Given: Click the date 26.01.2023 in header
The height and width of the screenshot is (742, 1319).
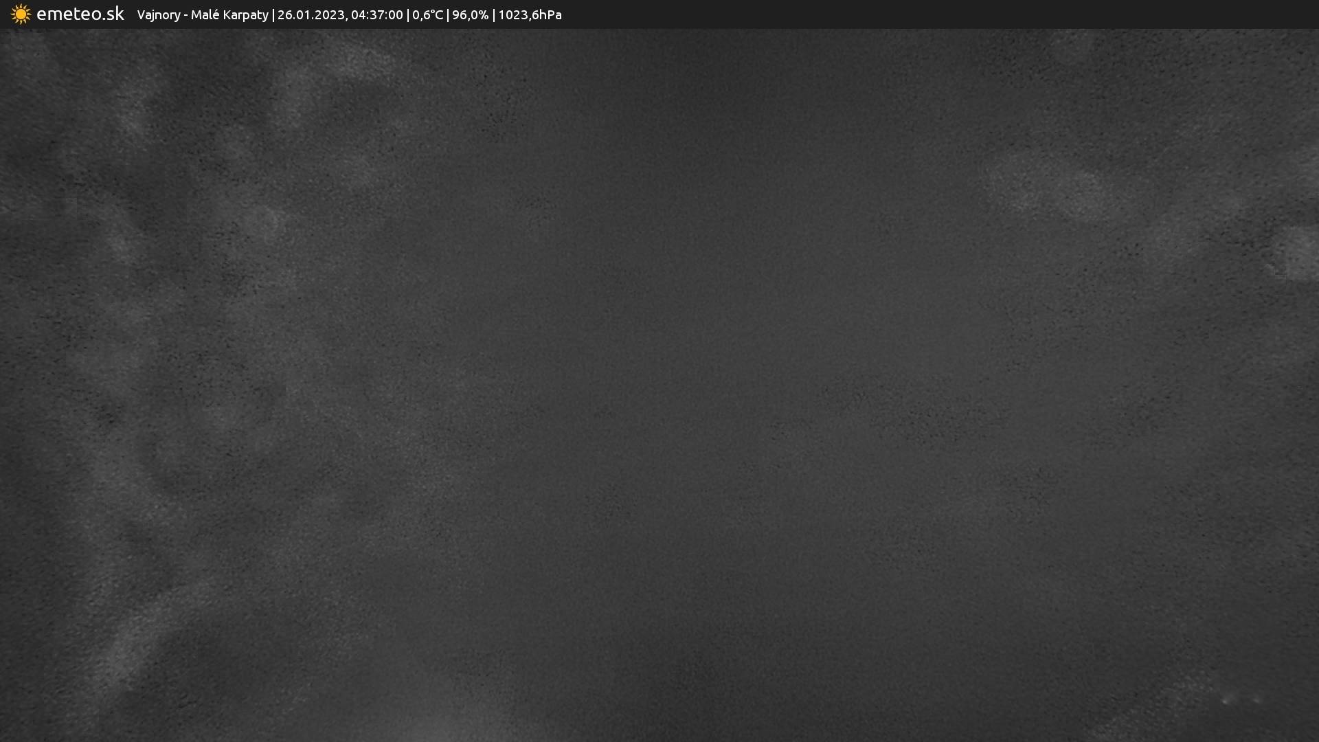Looking at the screenshot, I should tap(311, 14).
